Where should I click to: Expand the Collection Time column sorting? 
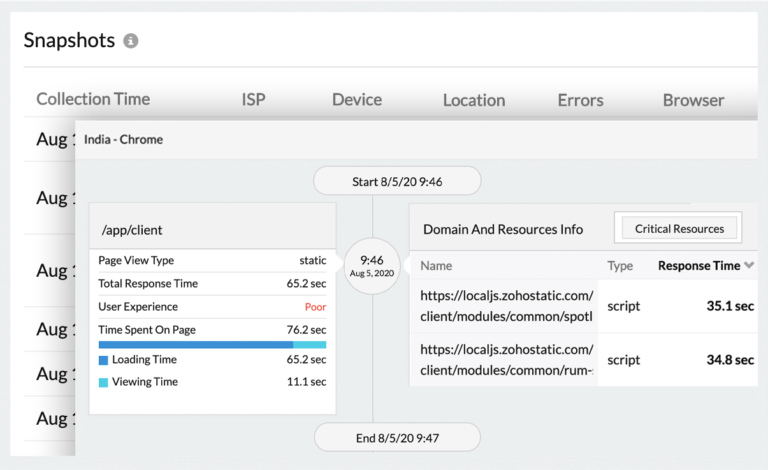point(93,99)
